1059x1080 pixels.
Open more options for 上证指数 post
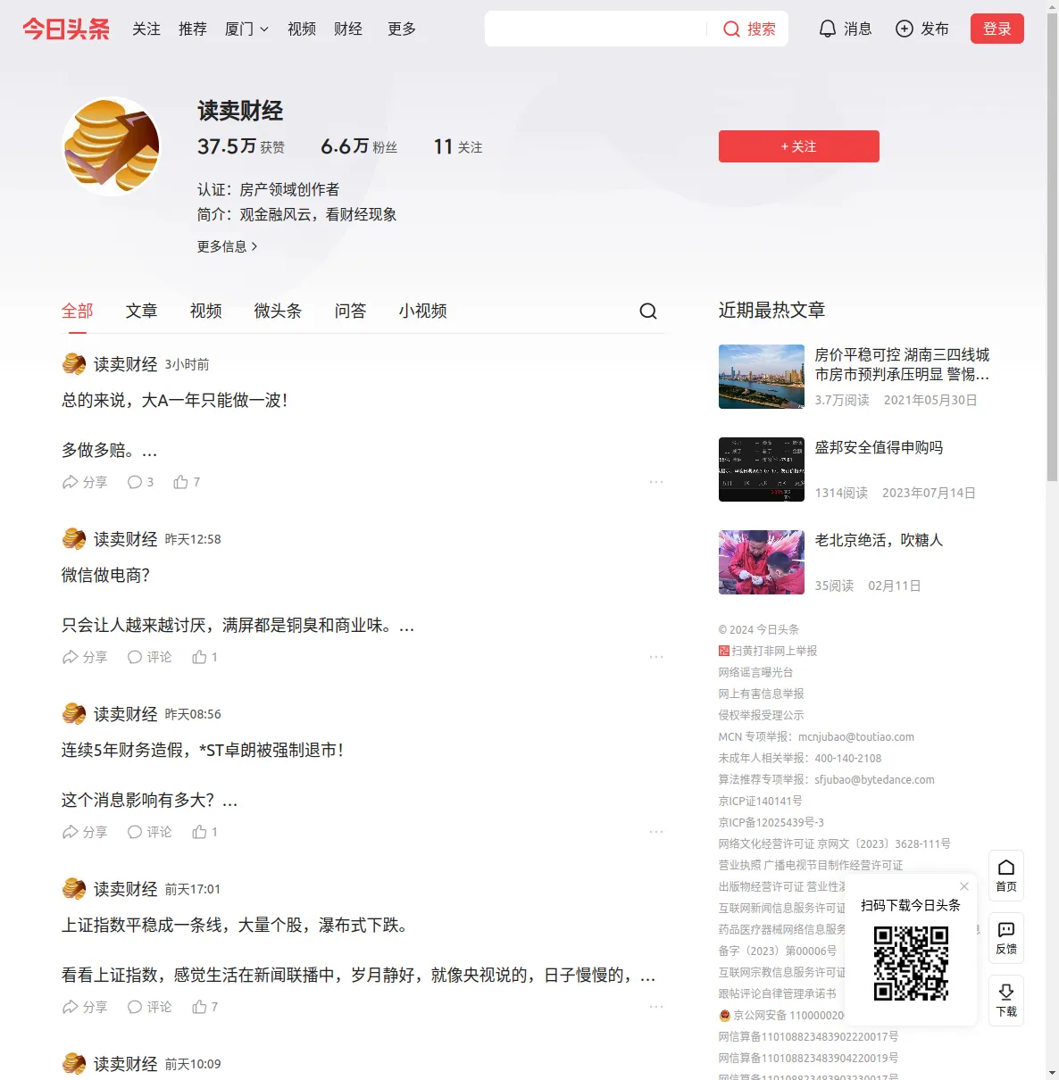(x=656, y=1007)
